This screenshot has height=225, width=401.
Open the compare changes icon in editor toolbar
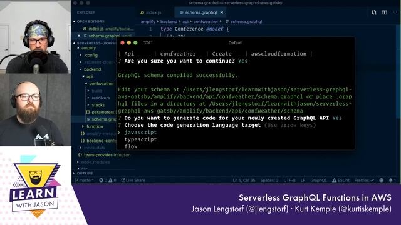(374, 12)
